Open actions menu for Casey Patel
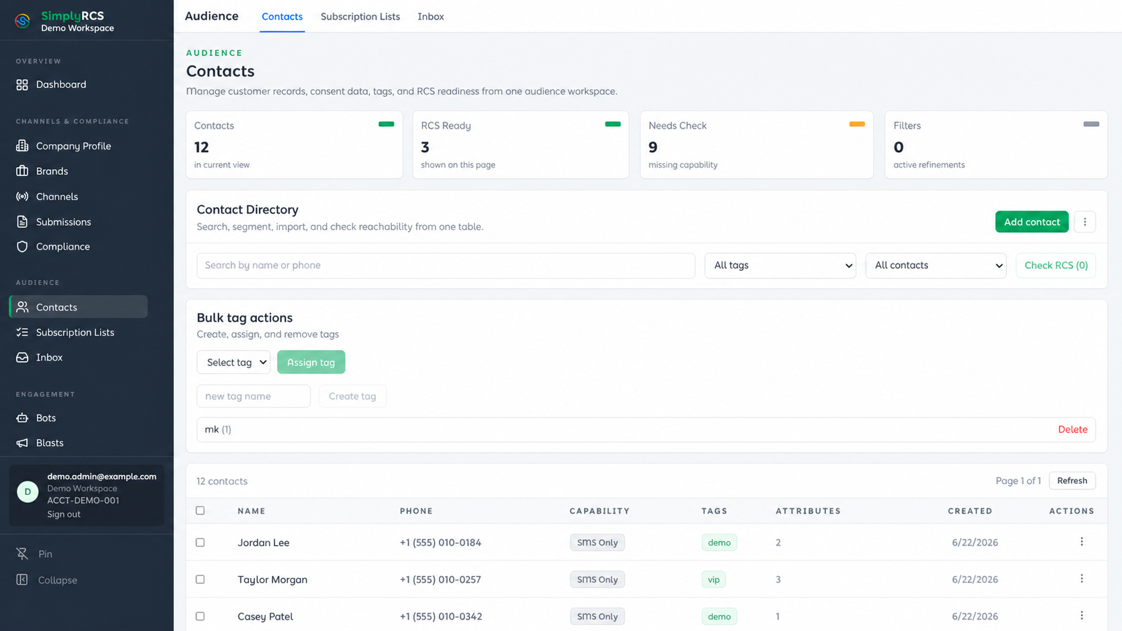Image resolution: width=1122 pixels, height=631 pixels. 1082,616
